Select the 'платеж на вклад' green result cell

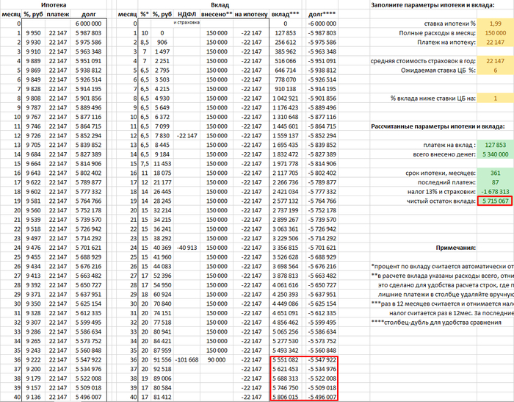click(495, 145)
